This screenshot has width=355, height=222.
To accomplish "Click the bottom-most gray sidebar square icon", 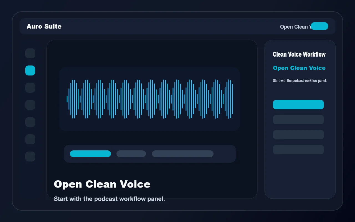I will click(x=30, y=157).
